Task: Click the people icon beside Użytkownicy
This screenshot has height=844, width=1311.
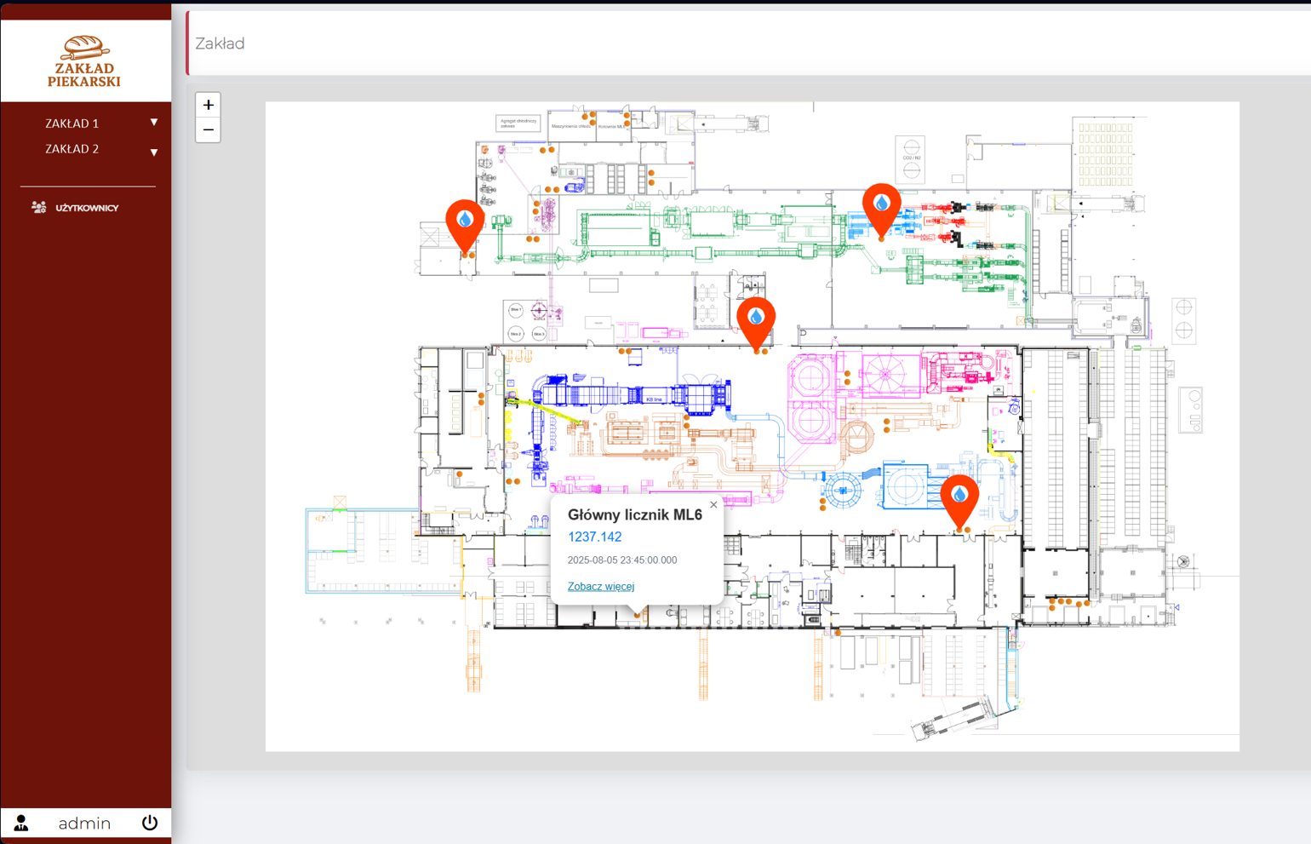Action: 38,207
